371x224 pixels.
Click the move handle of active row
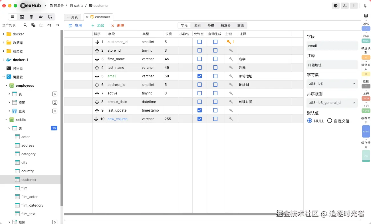pyautogui.click(x=97, y=93)
